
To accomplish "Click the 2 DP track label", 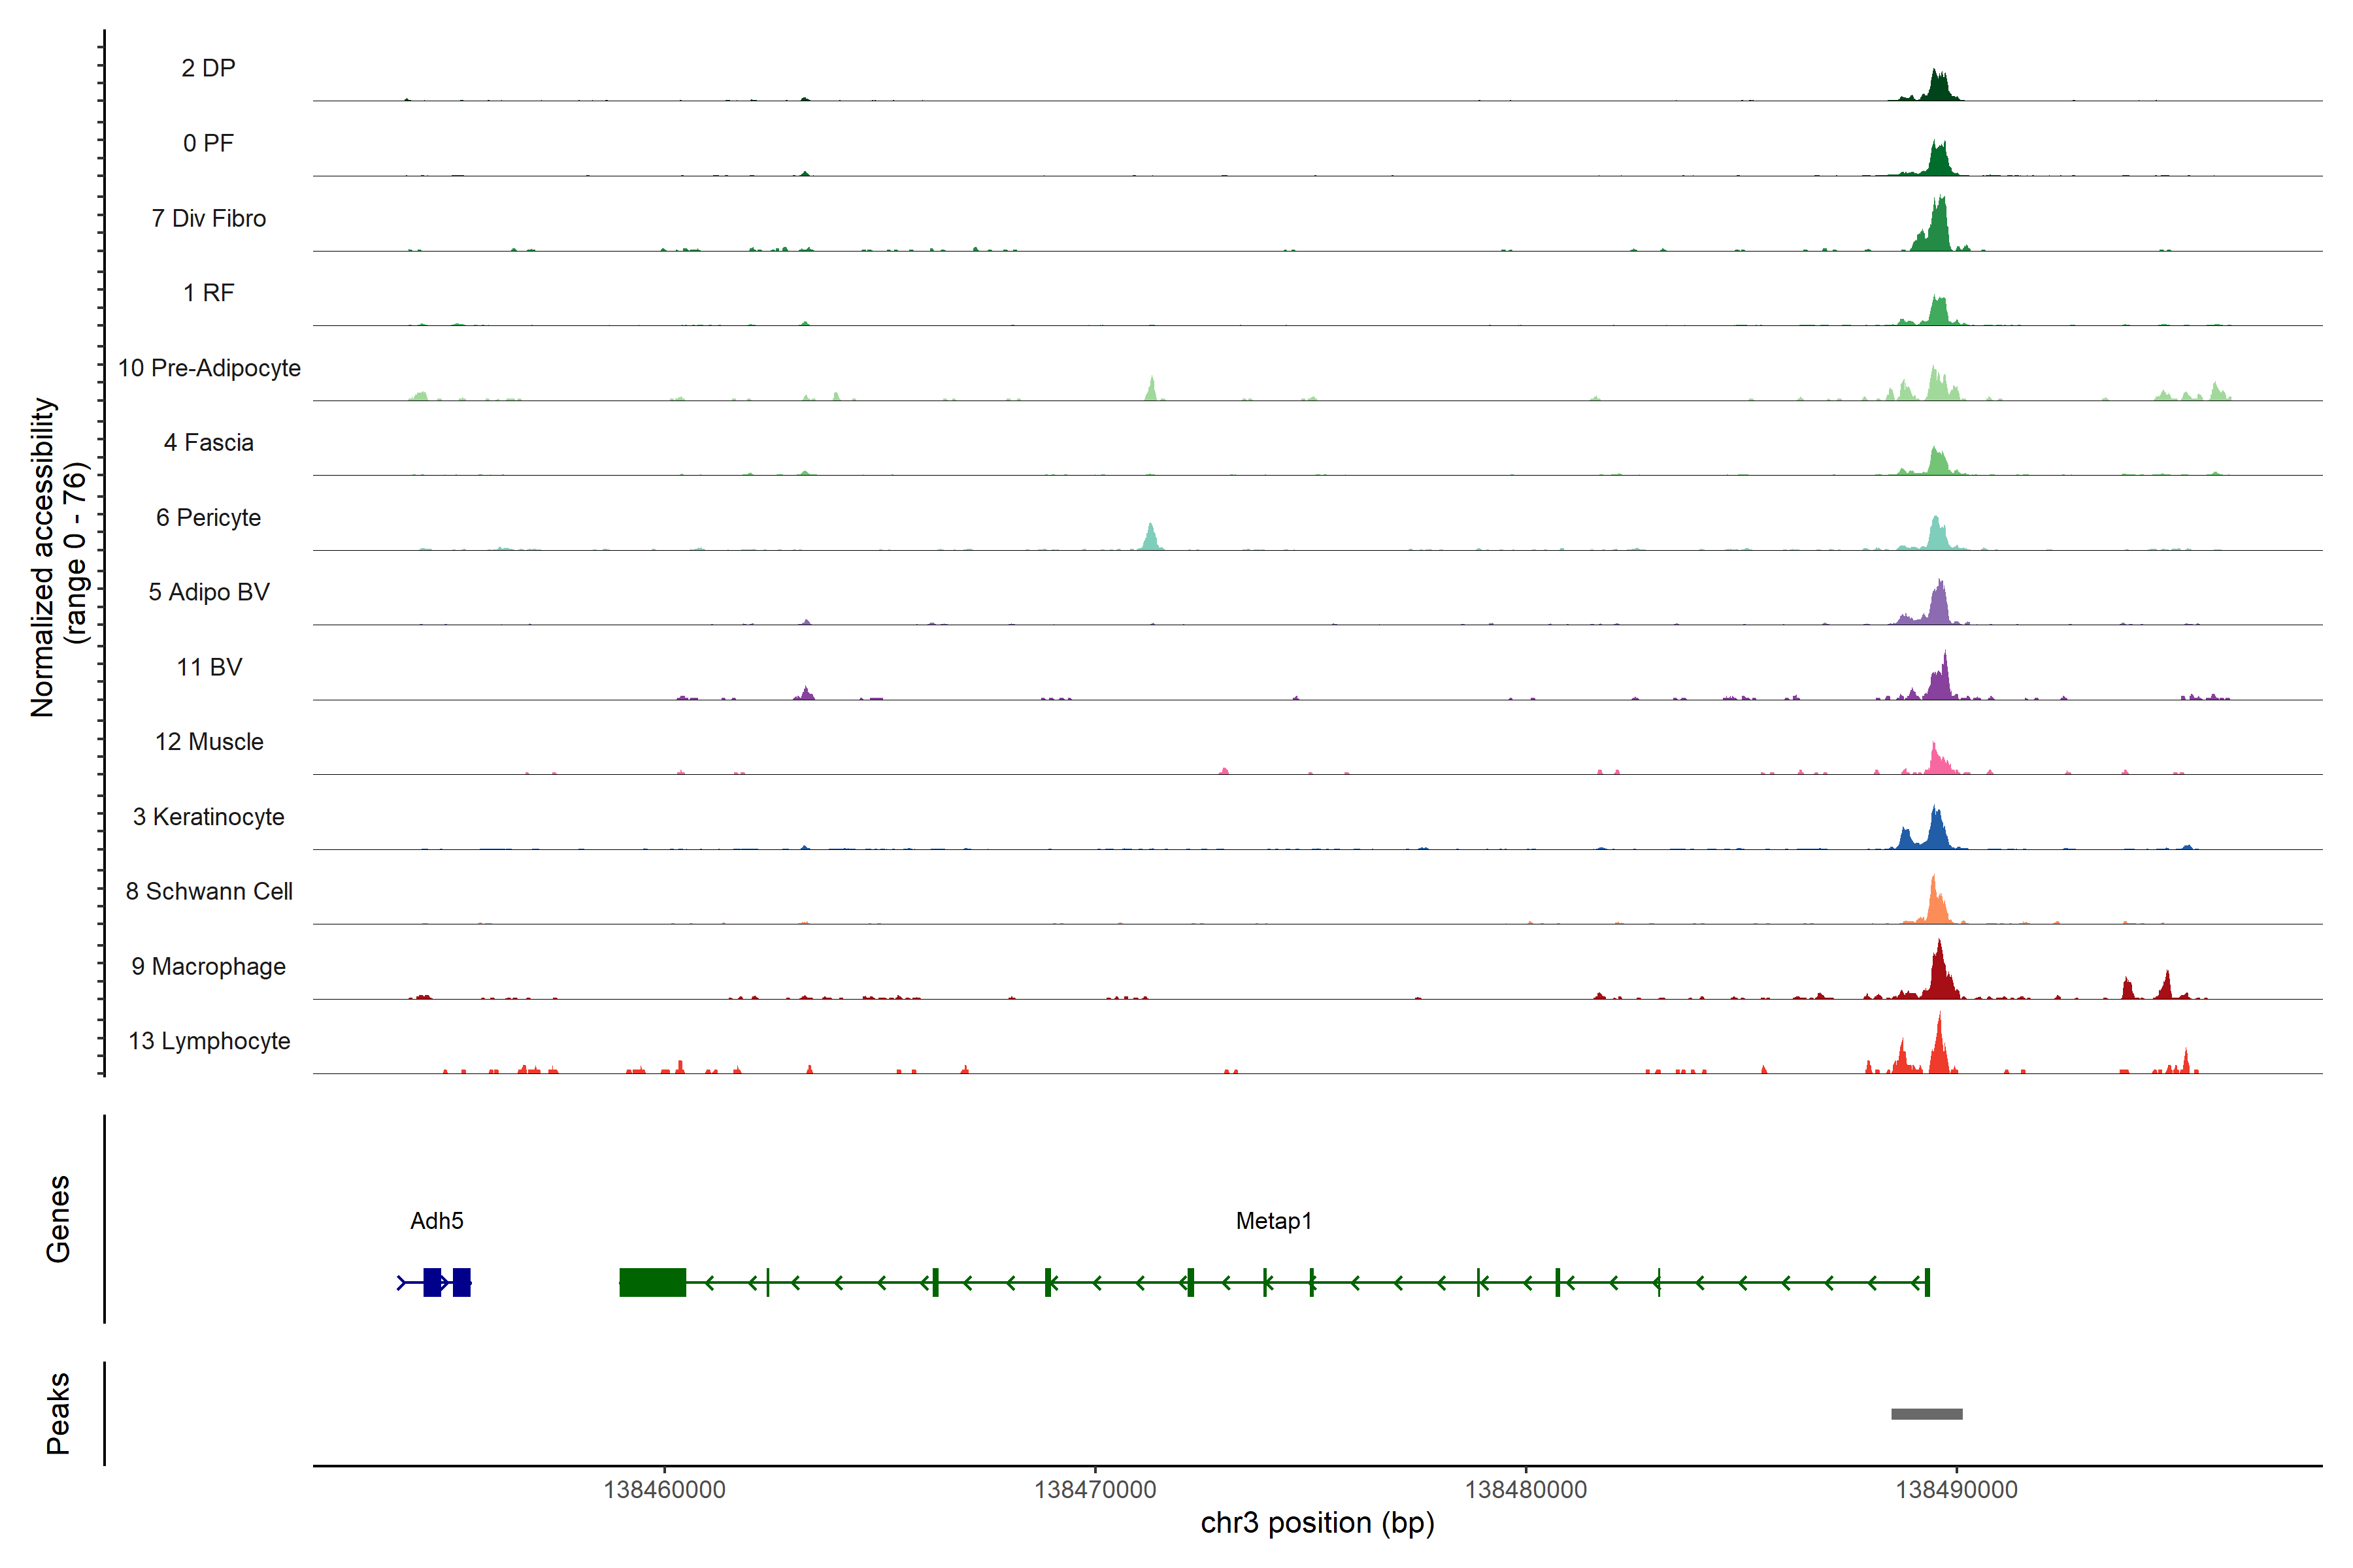I will (x=208, y=68).
